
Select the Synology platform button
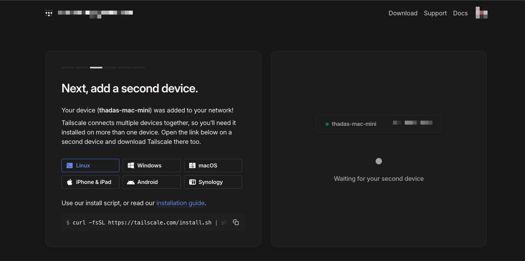click(213, 182)
